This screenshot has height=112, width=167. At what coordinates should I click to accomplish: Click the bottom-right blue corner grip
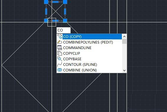click(65, 21)
